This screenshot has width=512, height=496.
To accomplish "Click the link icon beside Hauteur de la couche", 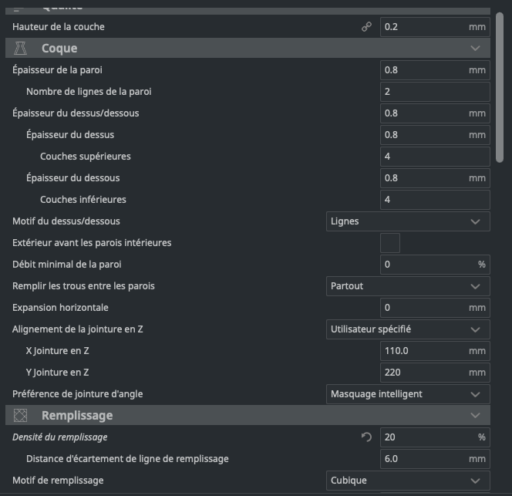I will [366, 27].
